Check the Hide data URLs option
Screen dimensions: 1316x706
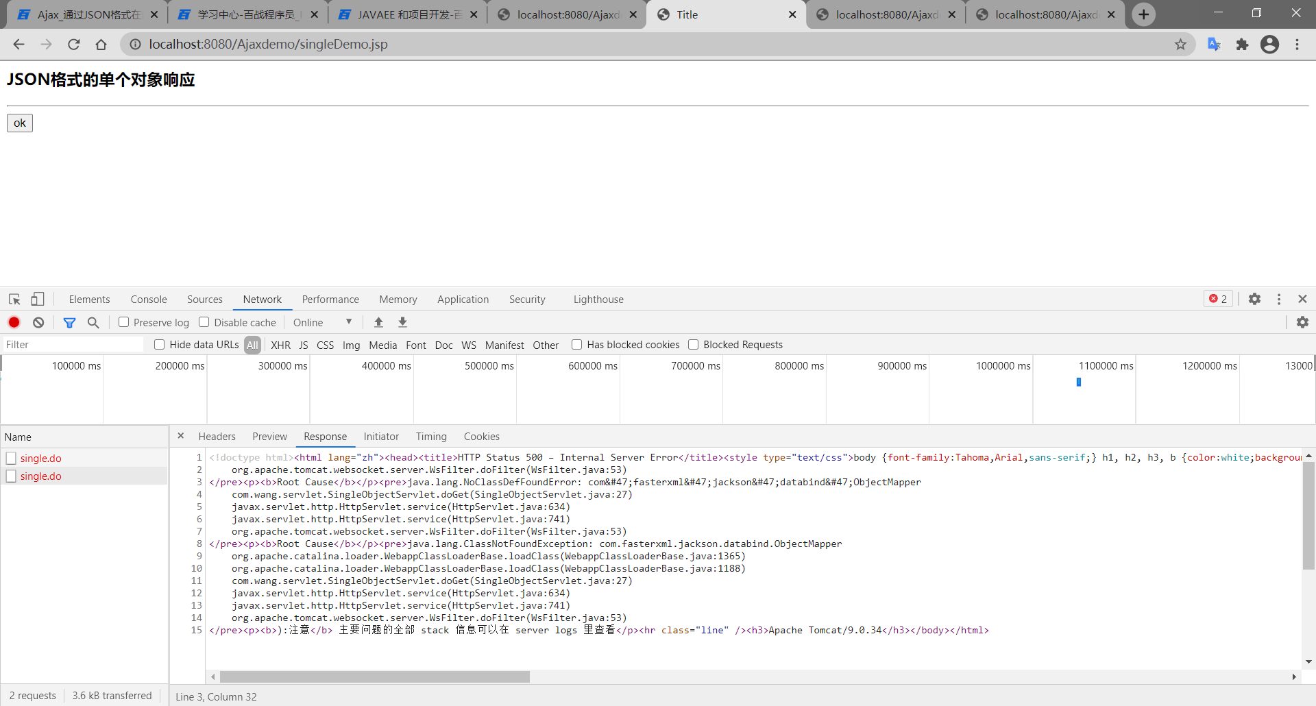coord(160,345)
